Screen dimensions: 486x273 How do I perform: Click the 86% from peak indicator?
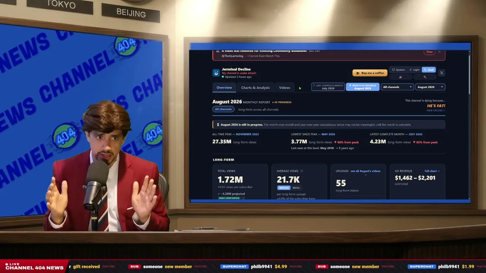point(346,142)
